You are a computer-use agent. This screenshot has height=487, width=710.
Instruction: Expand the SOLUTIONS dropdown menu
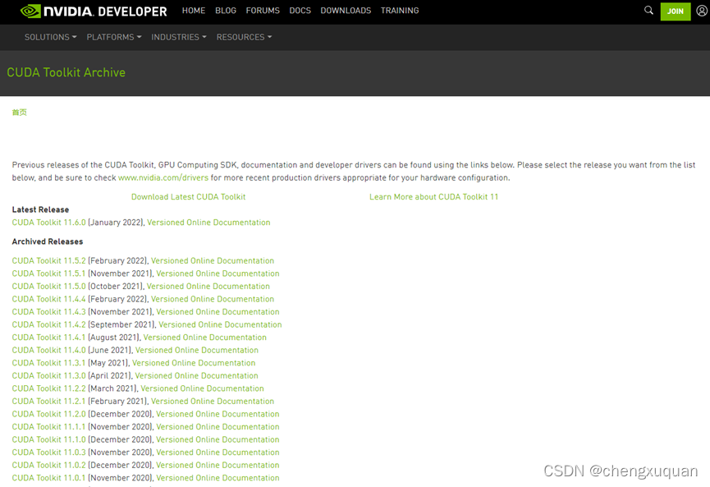tap(50, 37)
